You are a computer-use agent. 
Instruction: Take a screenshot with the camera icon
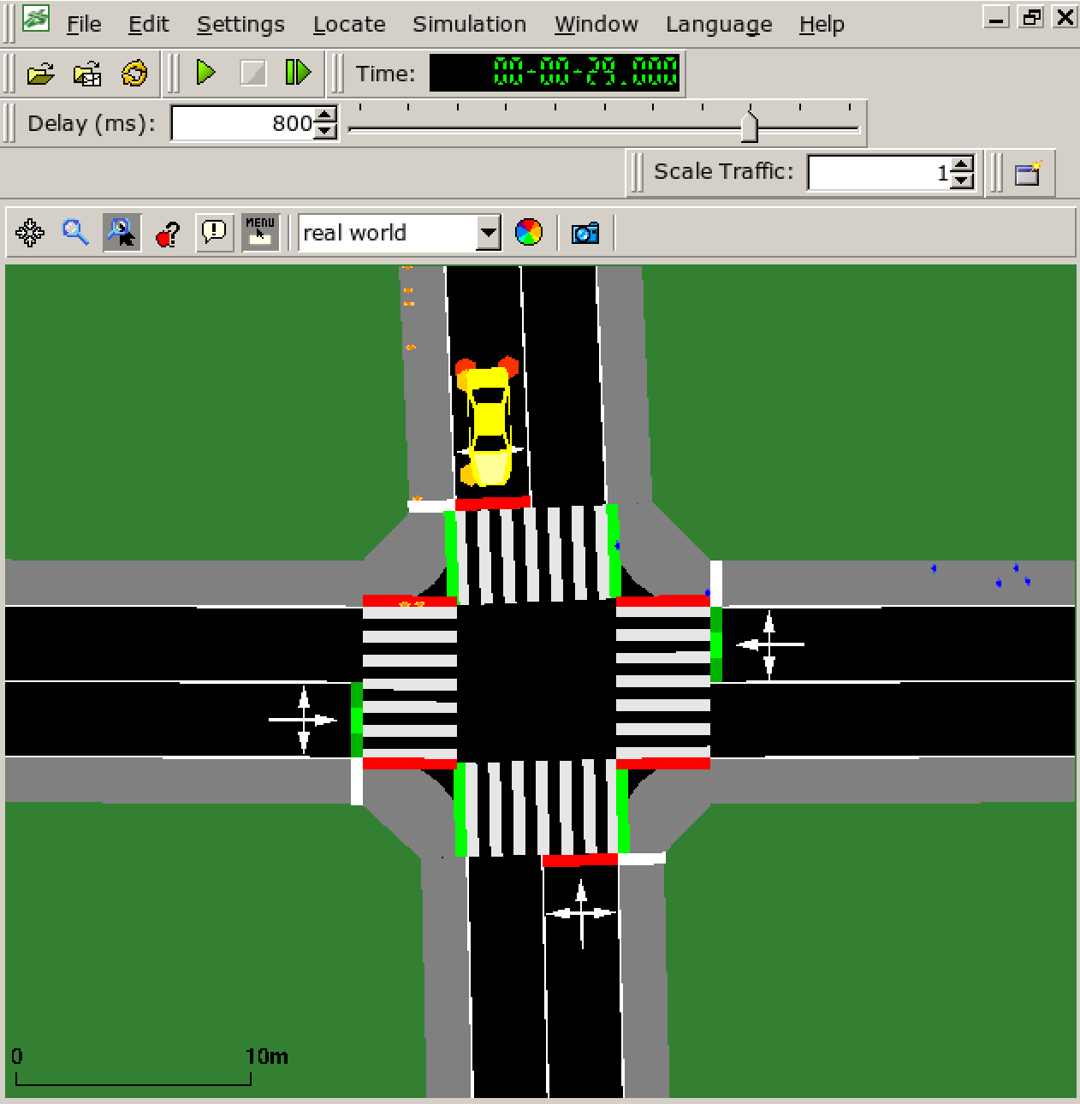pyautogui.click(x=585, y=233)
